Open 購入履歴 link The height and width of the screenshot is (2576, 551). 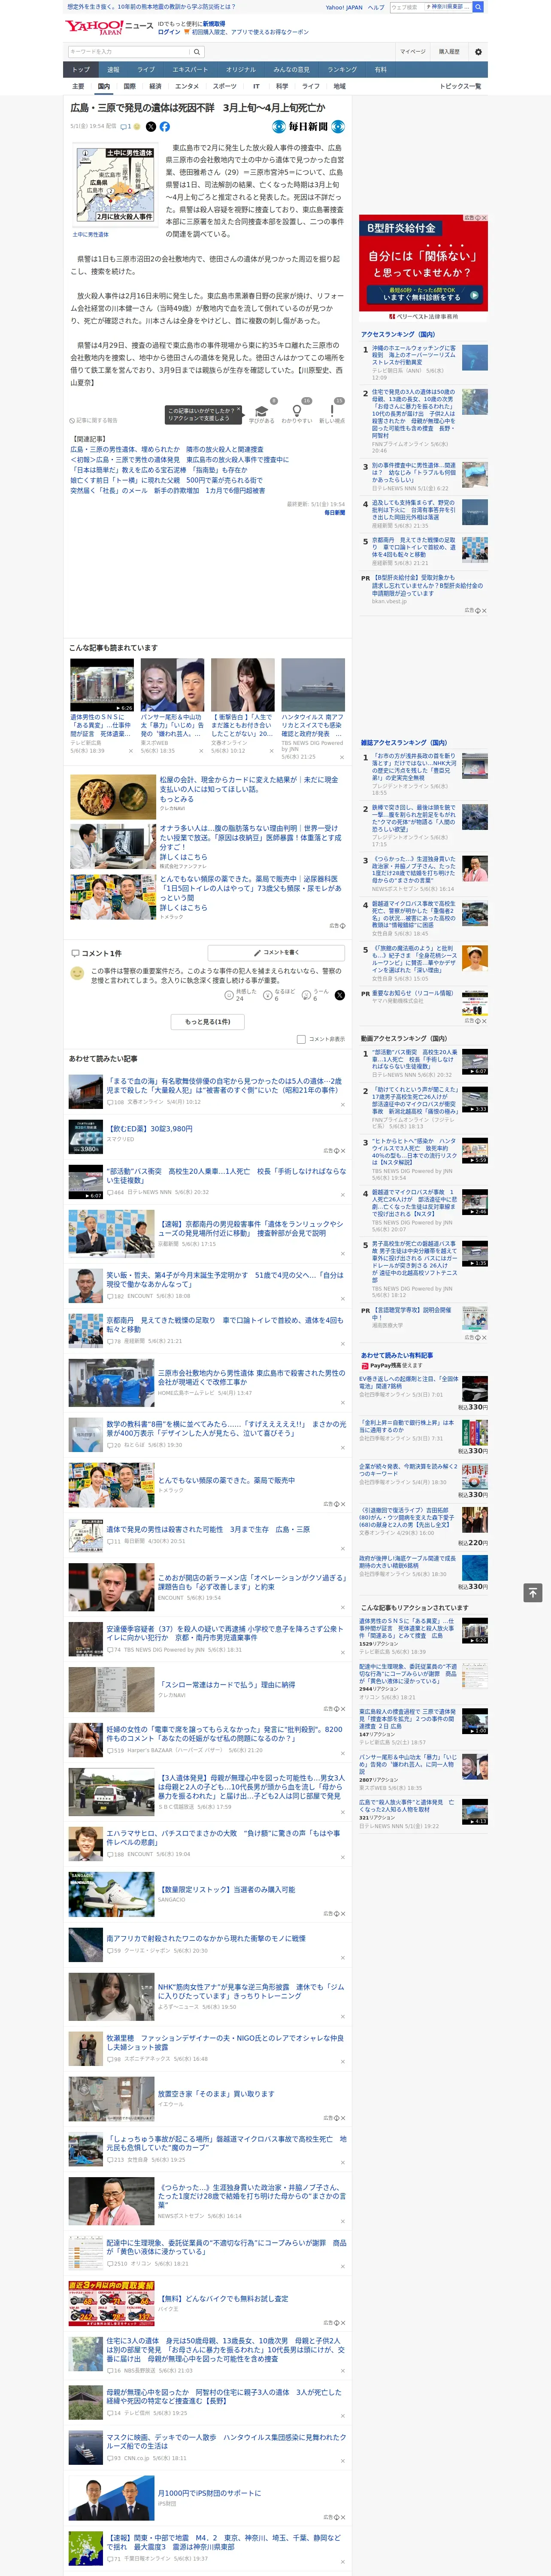point(449,51)
